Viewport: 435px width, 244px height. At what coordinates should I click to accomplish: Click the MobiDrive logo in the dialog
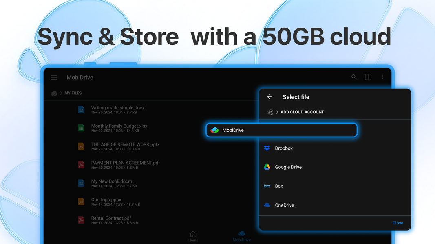point(215,130)
